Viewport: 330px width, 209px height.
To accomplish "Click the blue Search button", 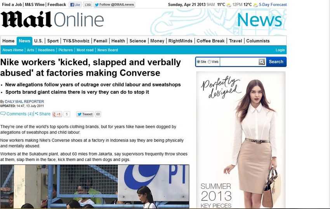I will (276, 62).
